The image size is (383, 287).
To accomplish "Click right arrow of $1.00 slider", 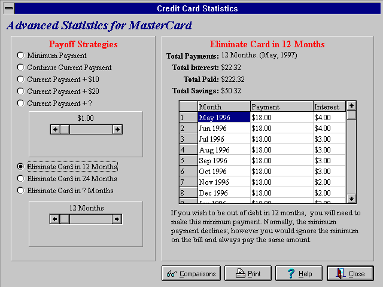I will coord(117,129).
